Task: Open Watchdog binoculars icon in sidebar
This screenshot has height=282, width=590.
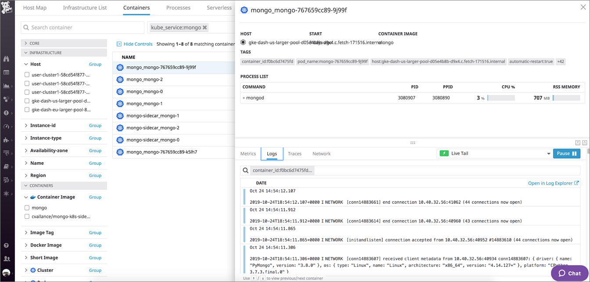Action: (x=7, y=59)
